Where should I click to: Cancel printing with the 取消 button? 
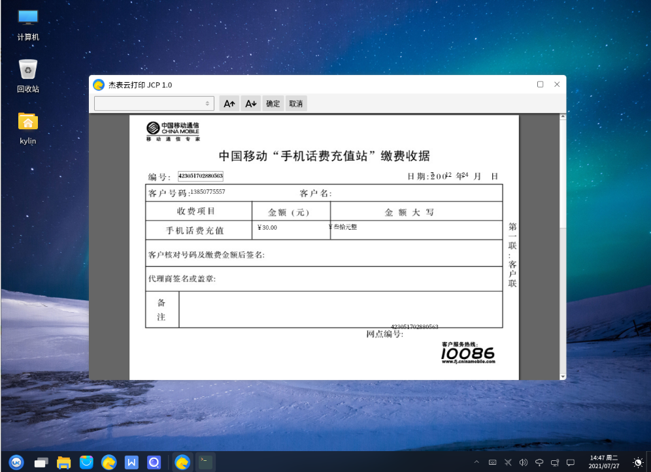296,104
